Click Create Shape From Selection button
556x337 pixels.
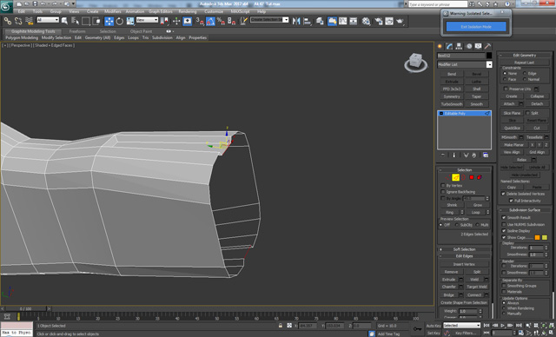[464, 303]
